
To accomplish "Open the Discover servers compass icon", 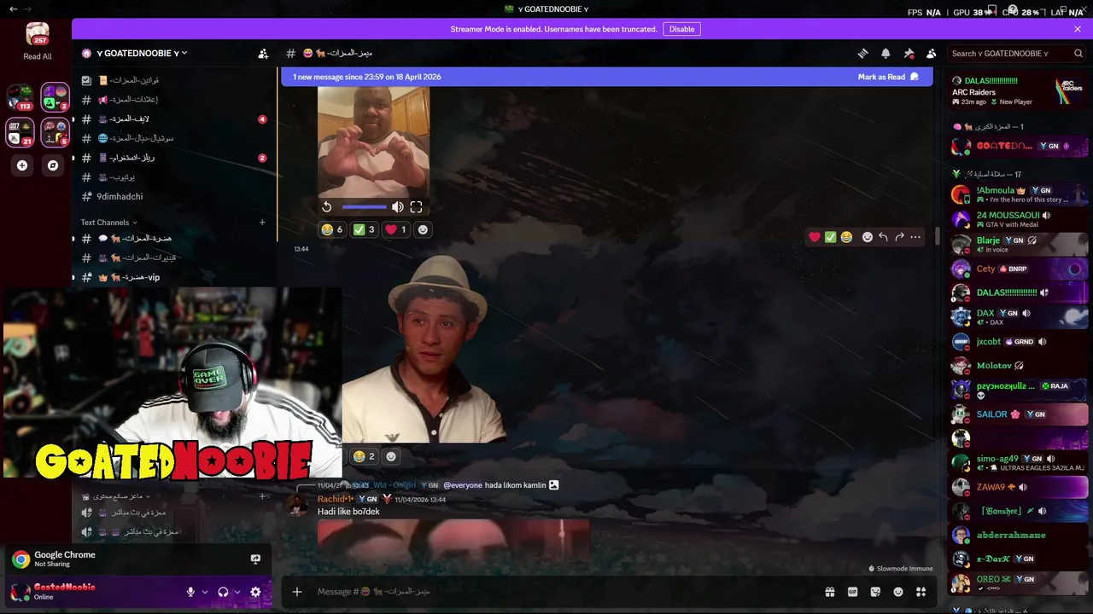I will 53,165.
